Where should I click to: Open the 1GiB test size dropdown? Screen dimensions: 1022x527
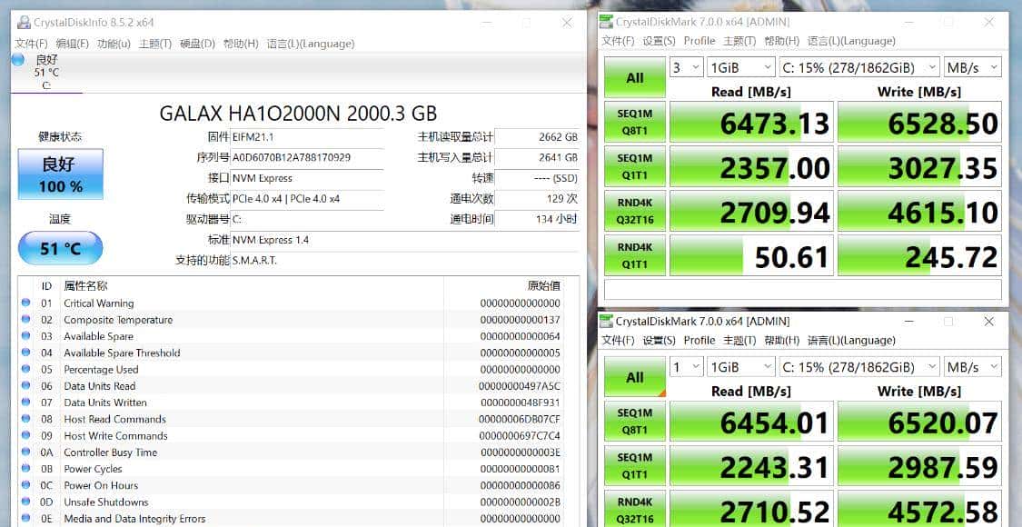pos(740,66)
